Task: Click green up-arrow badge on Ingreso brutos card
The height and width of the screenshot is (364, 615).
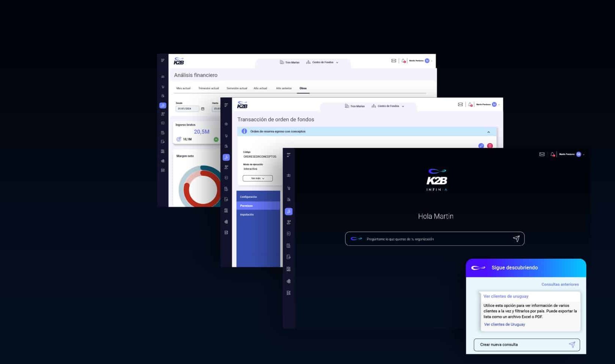Action: point(216,139)
